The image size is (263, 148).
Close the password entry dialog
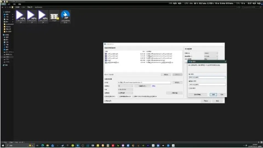[x=225, y=62]
